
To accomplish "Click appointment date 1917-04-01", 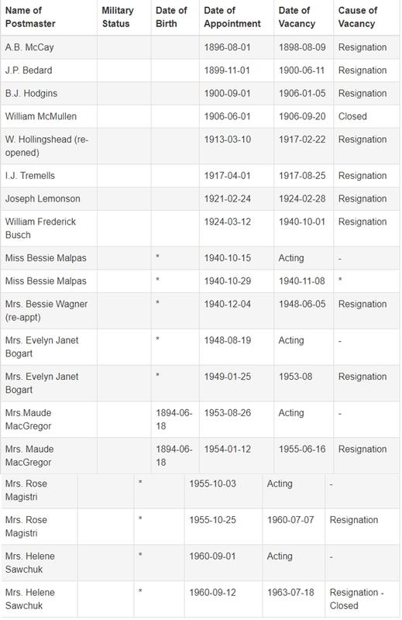I will click(x=227, y=176).
